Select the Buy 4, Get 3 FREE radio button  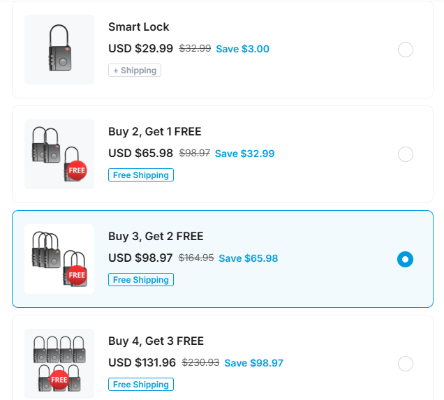click(x=405, y=364)
